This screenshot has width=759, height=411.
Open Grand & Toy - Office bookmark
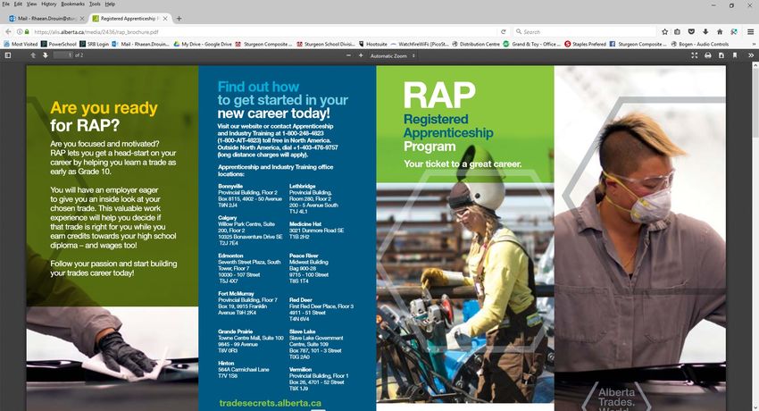click(531, 44)
